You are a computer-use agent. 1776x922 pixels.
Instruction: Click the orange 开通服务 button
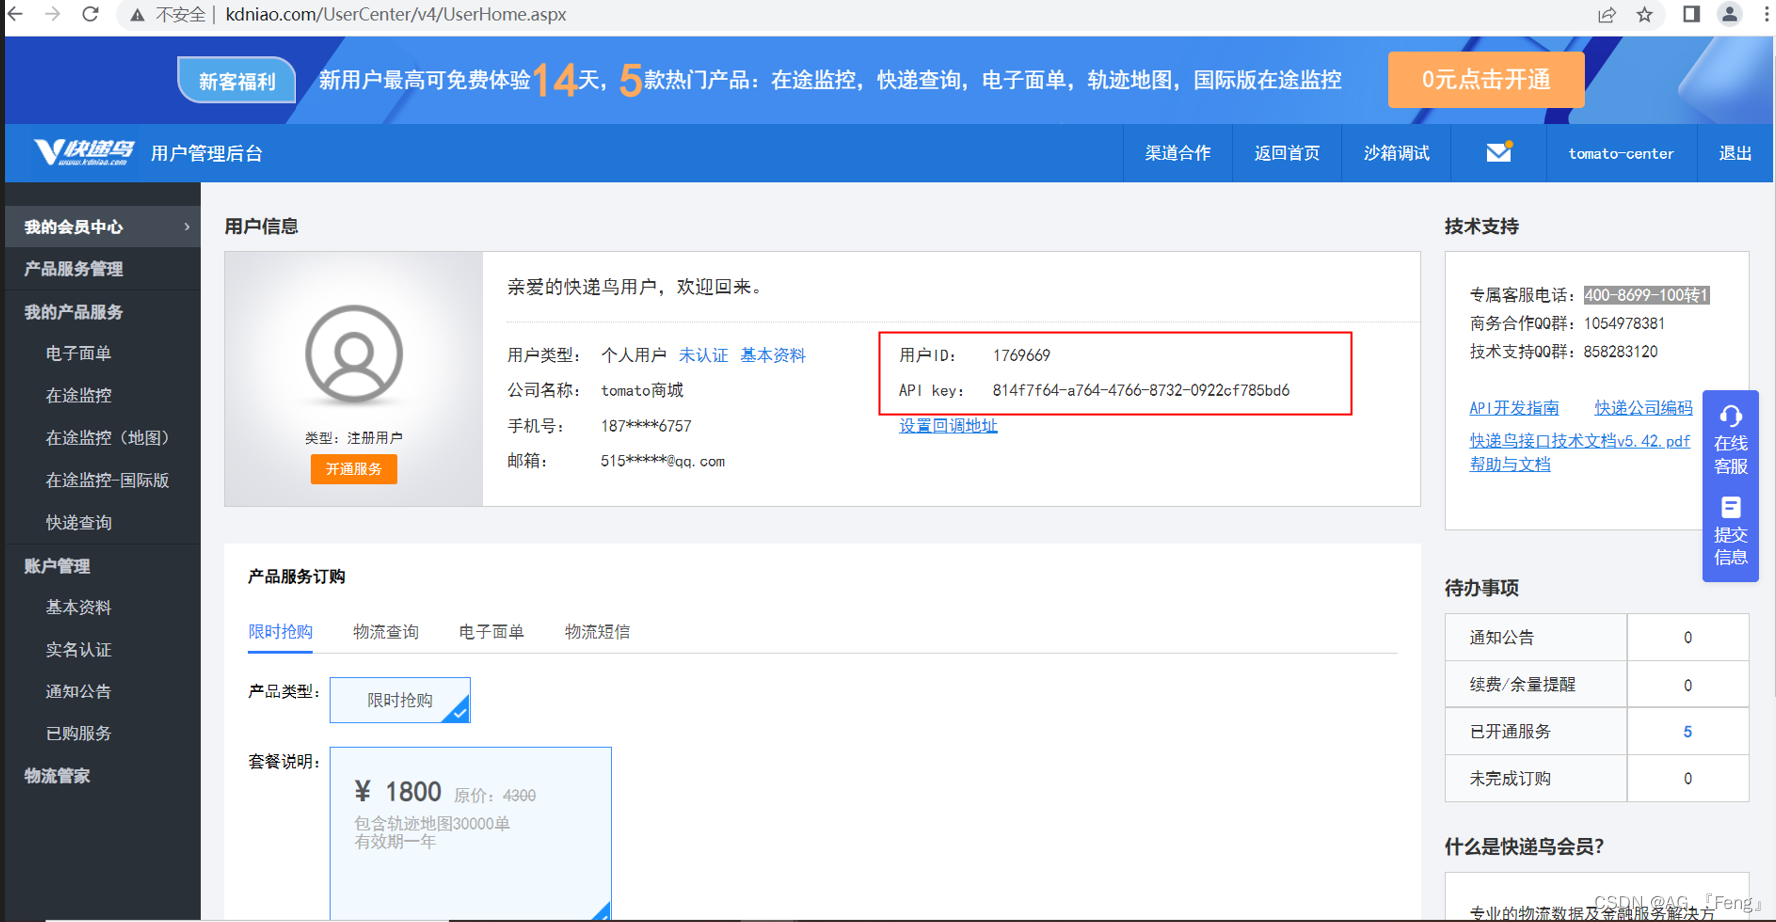point(354,469)
